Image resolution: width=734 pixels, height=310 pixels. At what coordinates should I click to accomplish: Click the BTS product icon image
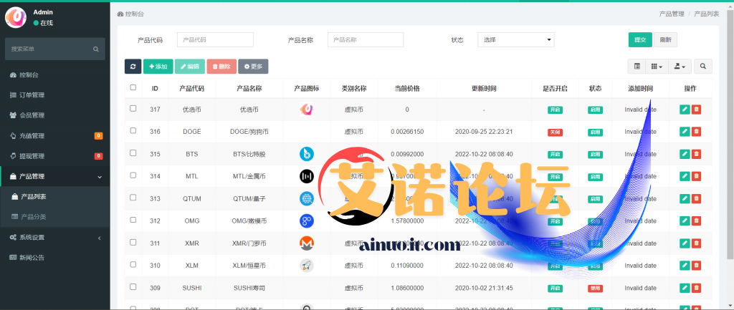point(307,154)
